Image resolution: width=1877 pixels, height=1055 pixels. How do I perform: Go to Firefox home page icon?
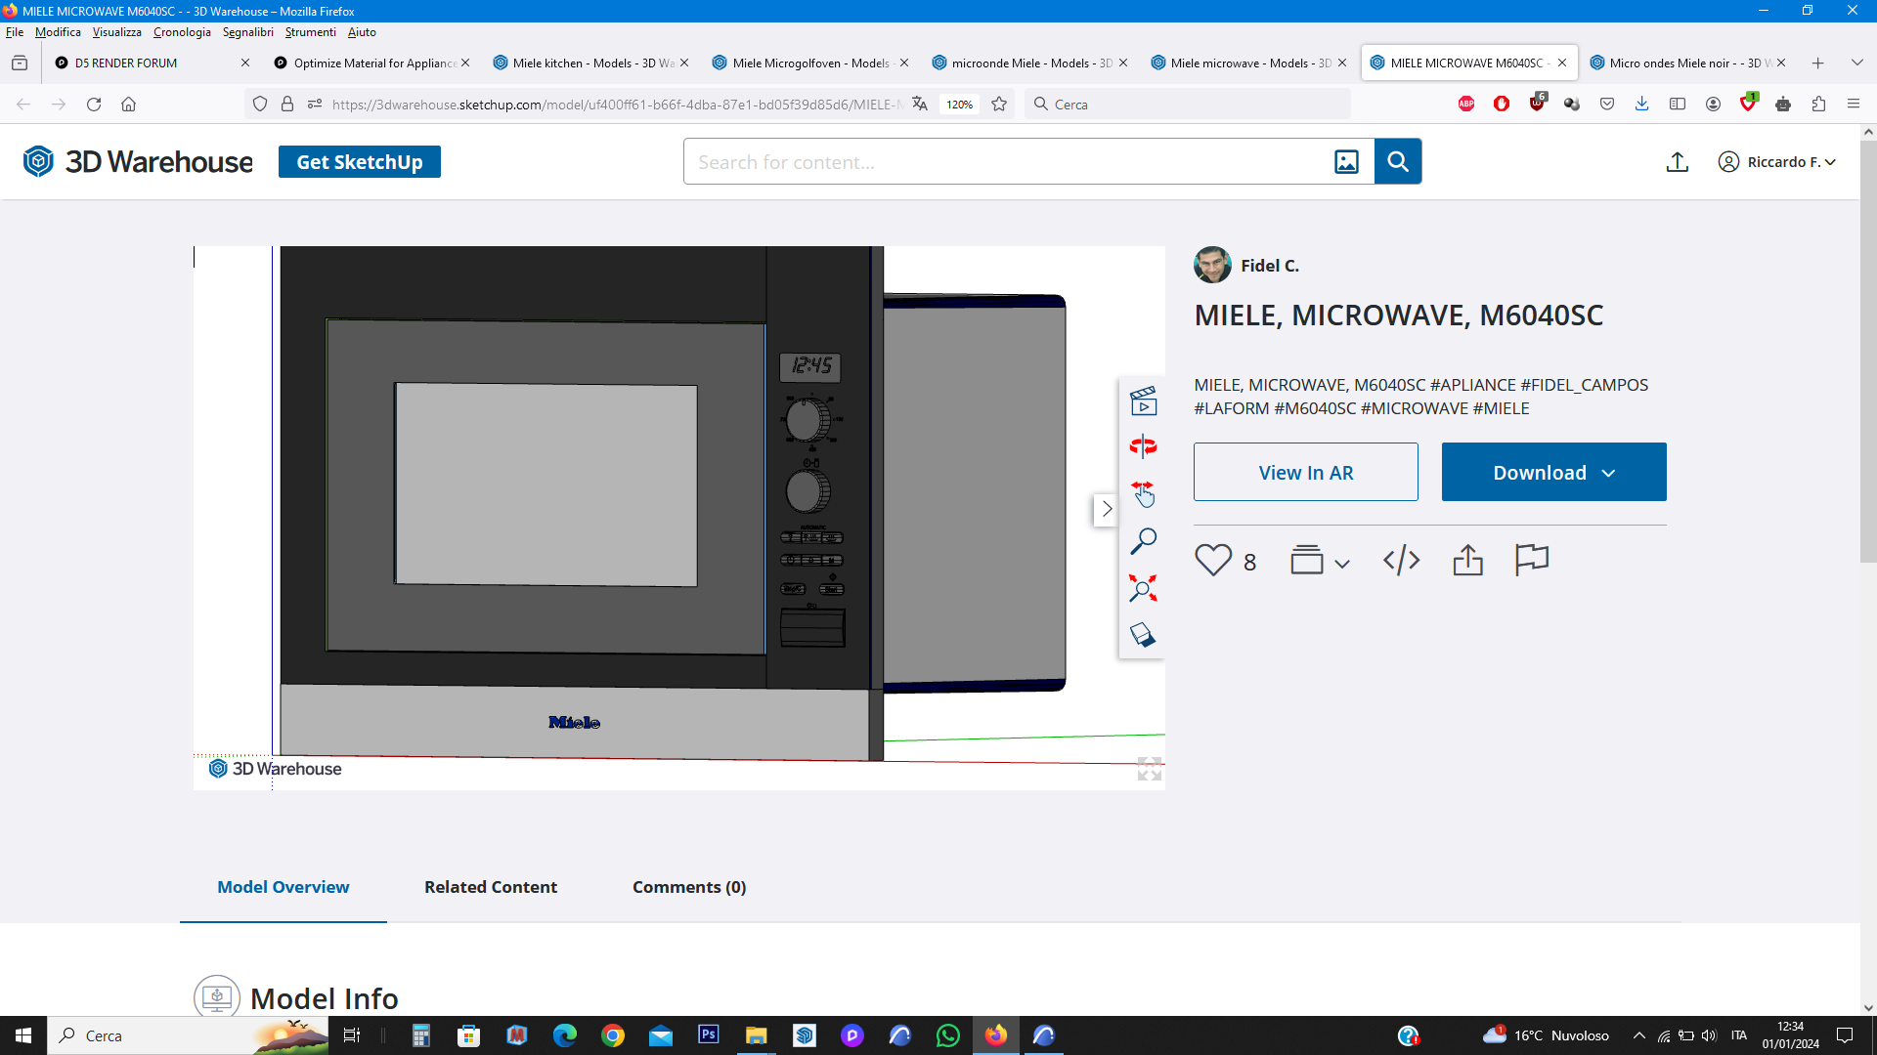click(x=128, y=105)
